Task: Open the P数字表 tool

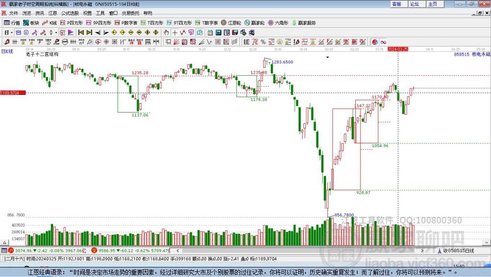Action: coord(126,23)
